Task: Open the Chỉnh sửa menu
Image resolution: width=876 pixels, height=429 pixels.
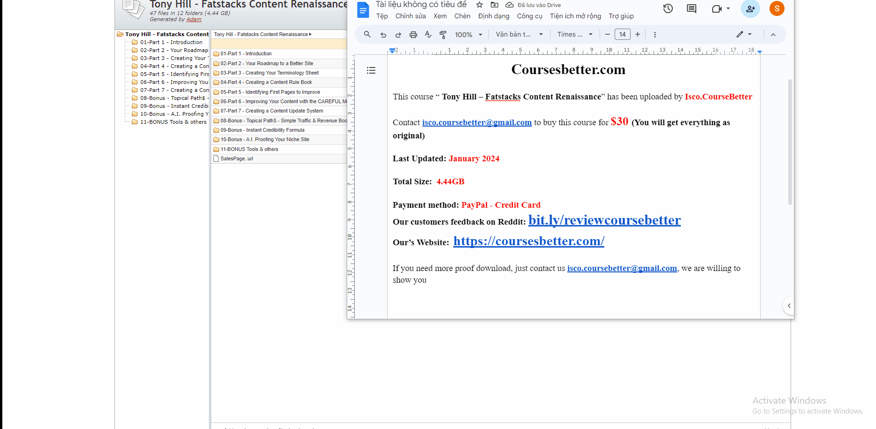Action: (x=411, y=16)
